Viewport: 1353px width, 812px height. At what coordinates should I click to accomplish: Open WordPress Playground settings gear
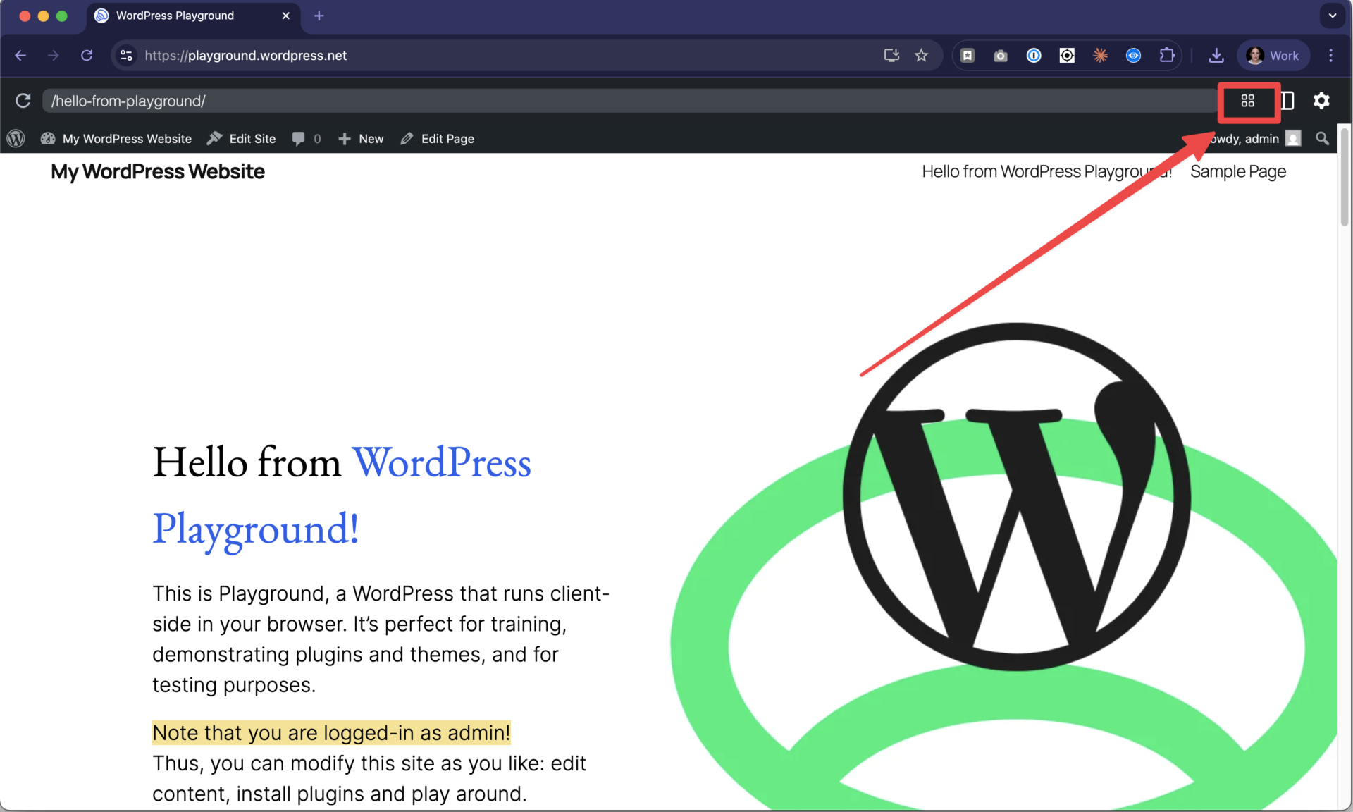(x=1322, y=101)
